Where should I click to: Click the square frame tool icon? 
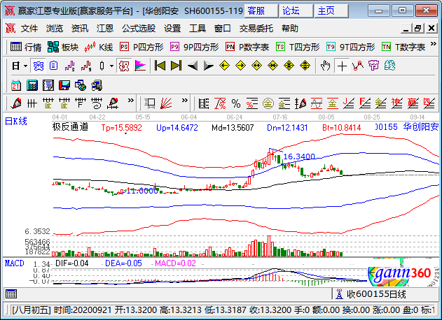pos(150,103)
